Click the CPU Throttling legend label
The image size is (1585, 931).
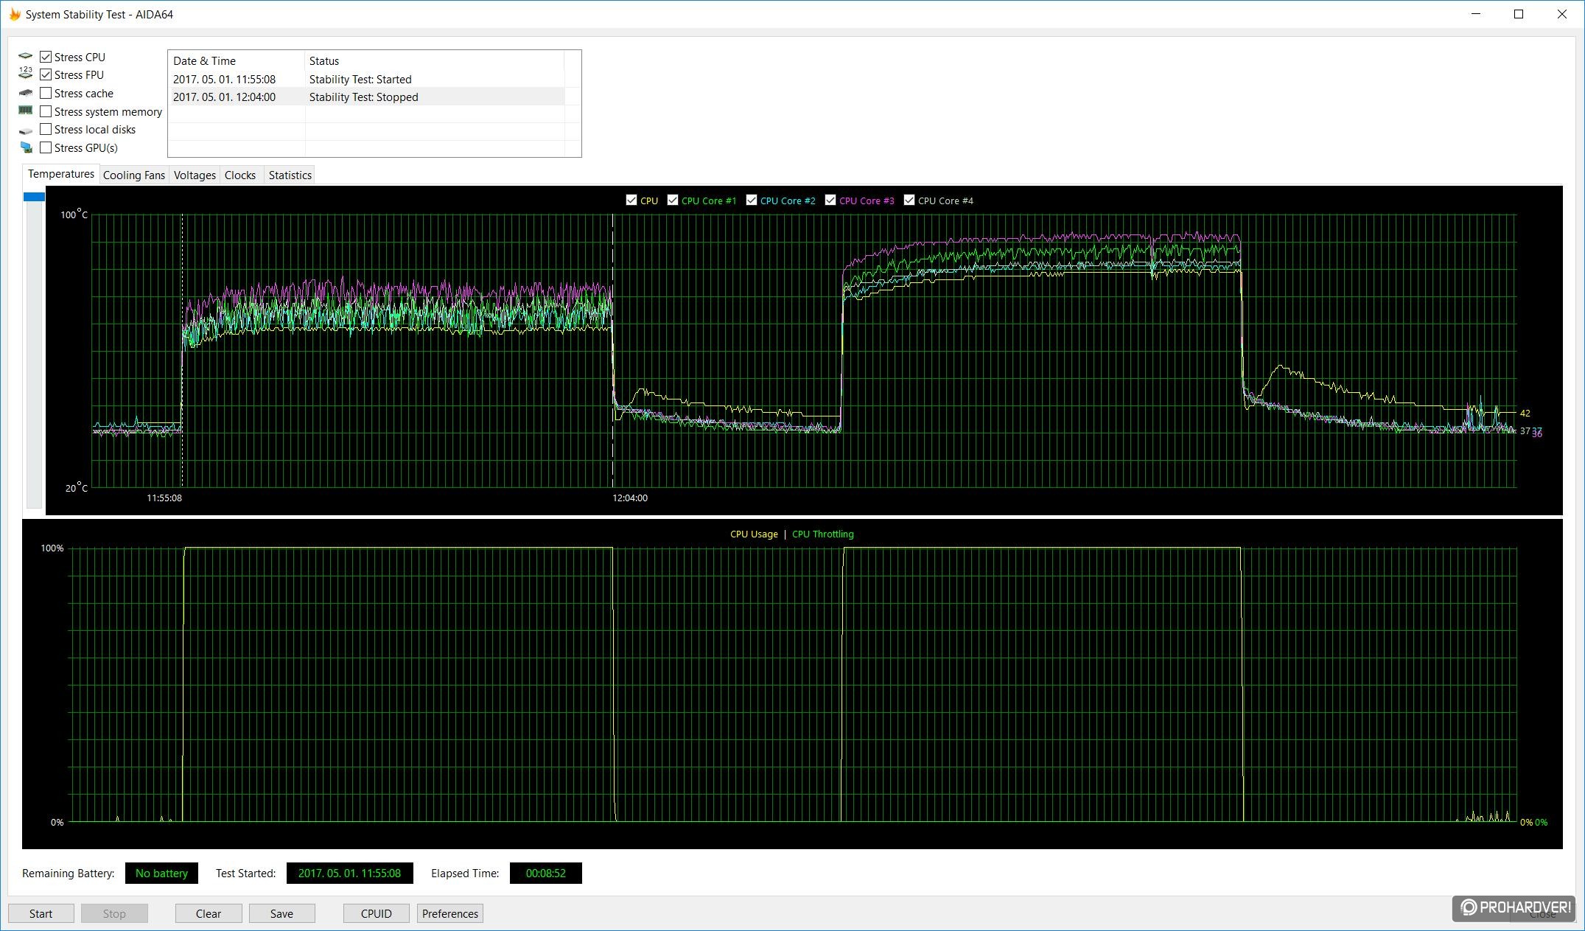pos(823,534)
